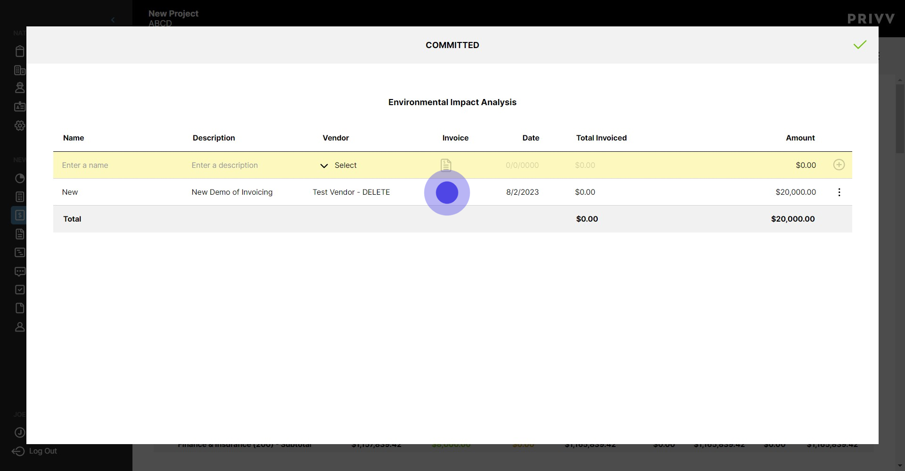This screenshot has width=905, height=471.
Task: Open three-dot menu for the New row
Action: point(839,192)
